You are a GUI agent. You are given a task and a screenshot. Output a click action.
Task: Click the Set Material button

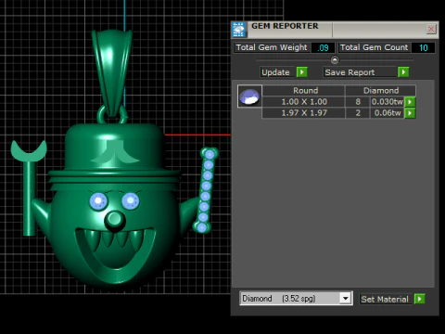point(385,299)
